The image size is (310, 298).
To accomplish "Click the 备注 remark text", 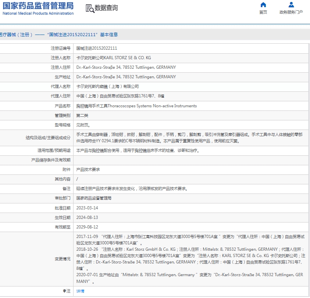I will (132, 189).
